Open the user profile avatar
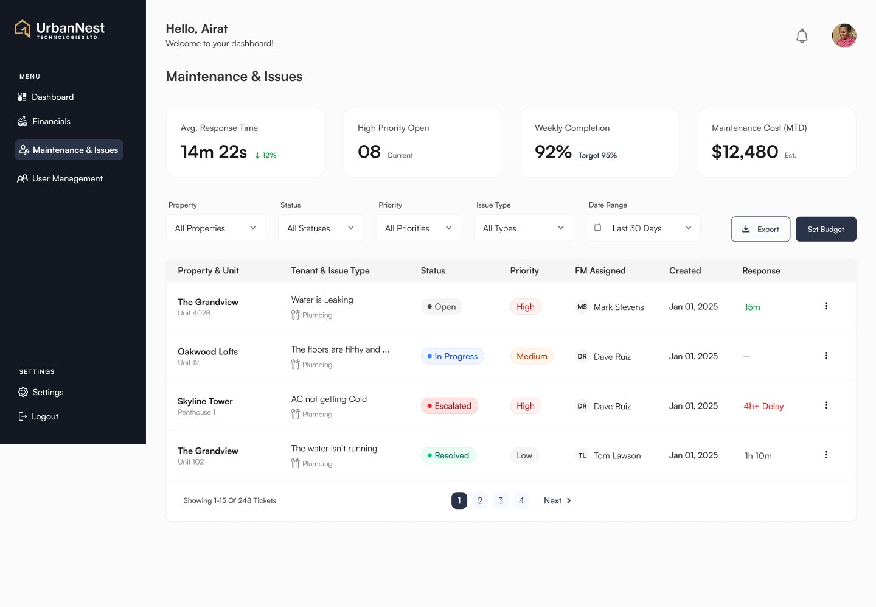The width and height of the screenshot is (876, 607). [x=844, y=35]
